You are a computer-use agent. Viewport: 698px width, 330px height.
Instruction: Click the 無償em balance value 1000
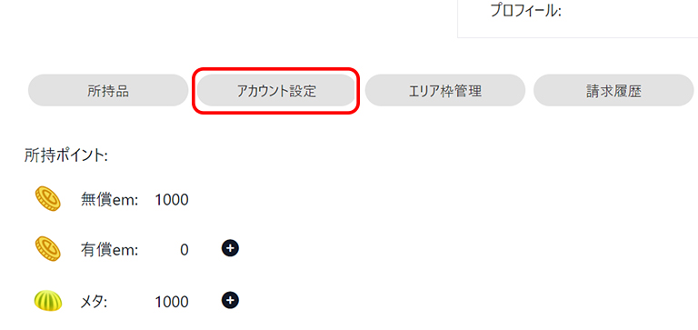(172, 200)
